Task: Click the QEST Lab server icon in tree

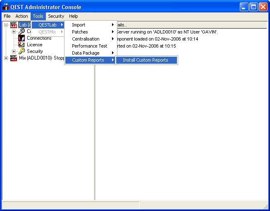Action: pos(14,25)
